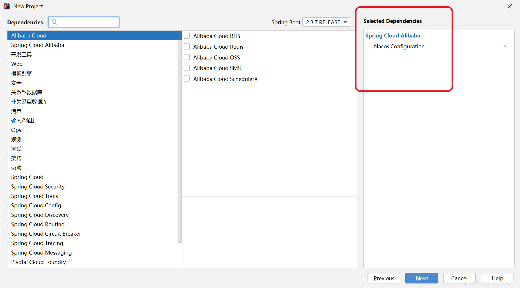
Task: Click the Alibaba Cloud Redis label
Action: coord(218,47)
